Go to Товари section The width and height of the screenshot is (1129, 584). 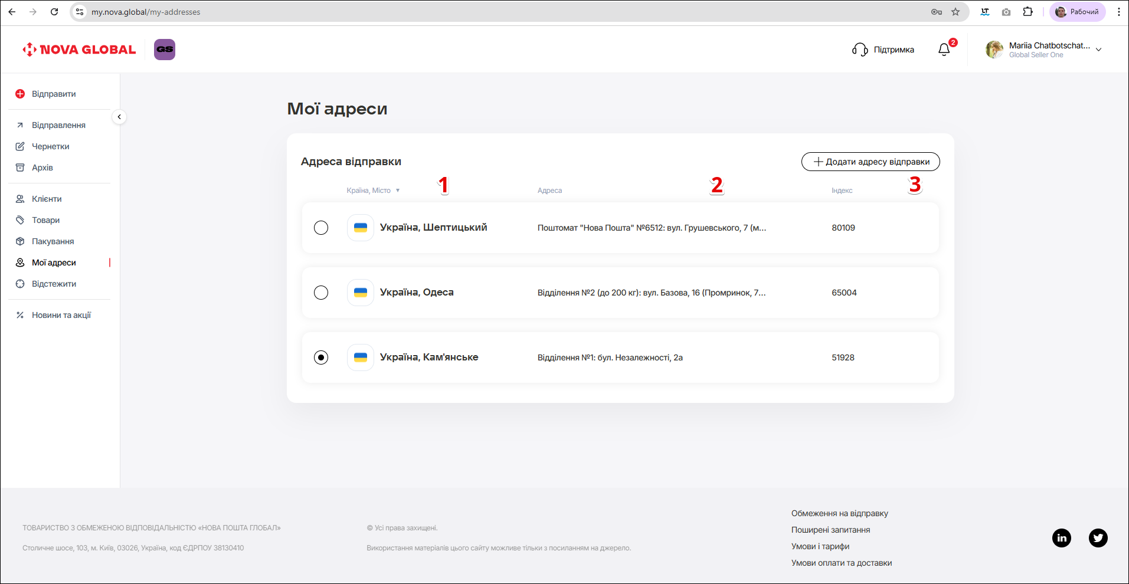click(46, 220)
